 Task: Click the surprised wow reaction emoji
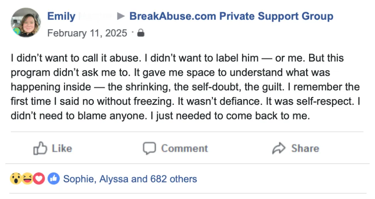[15, 179]
